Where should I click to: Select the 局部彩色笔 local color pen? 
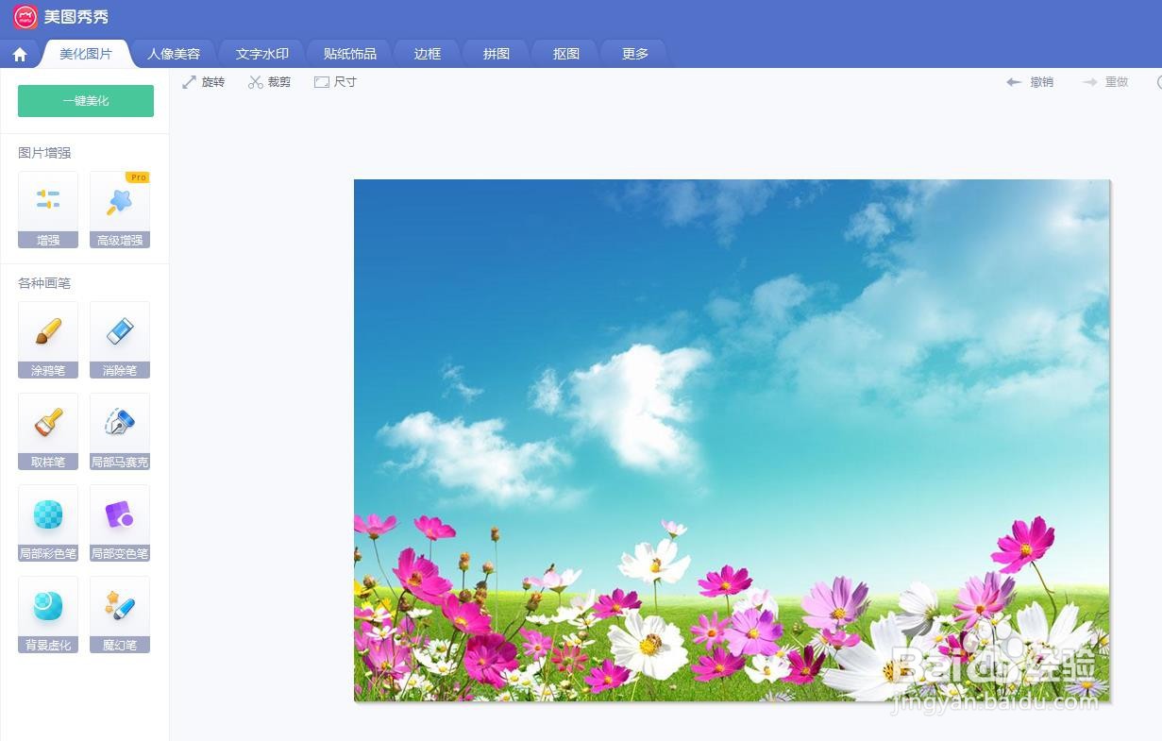(47, 521)
